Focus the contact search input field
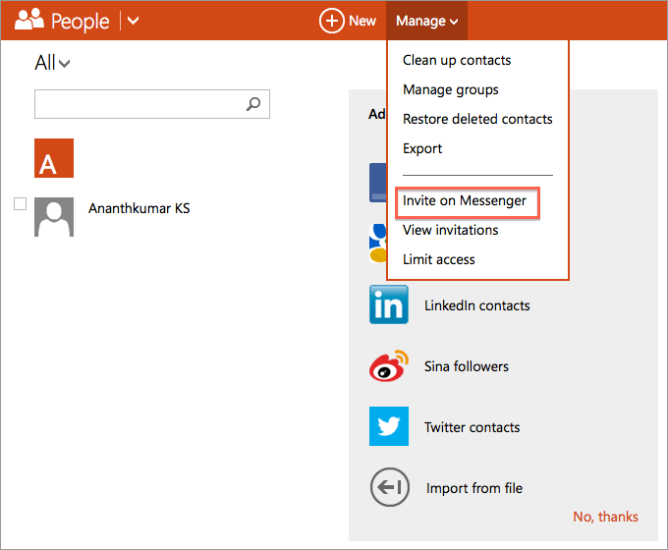Viewport: 668px width, 550px height. [138, 103]
